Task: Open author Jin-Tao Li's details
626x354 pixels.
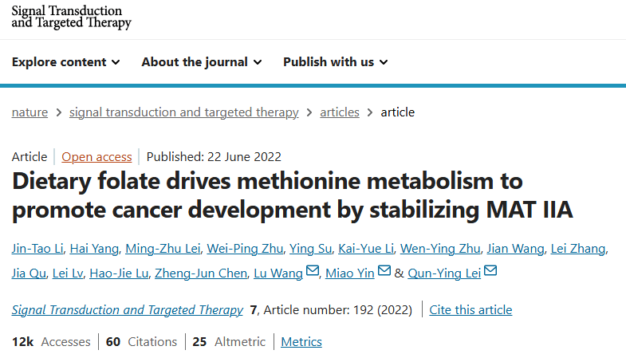Action: click(37, 249)
